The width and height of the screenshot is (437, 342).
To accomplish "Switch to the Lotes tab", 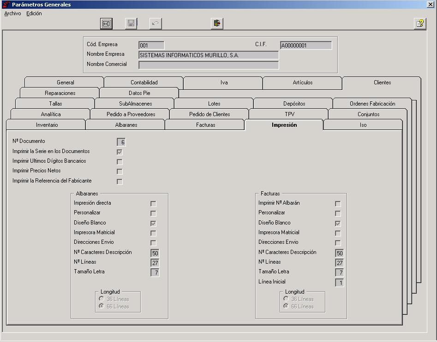I will pyautogui.click(x=214, y=104).
